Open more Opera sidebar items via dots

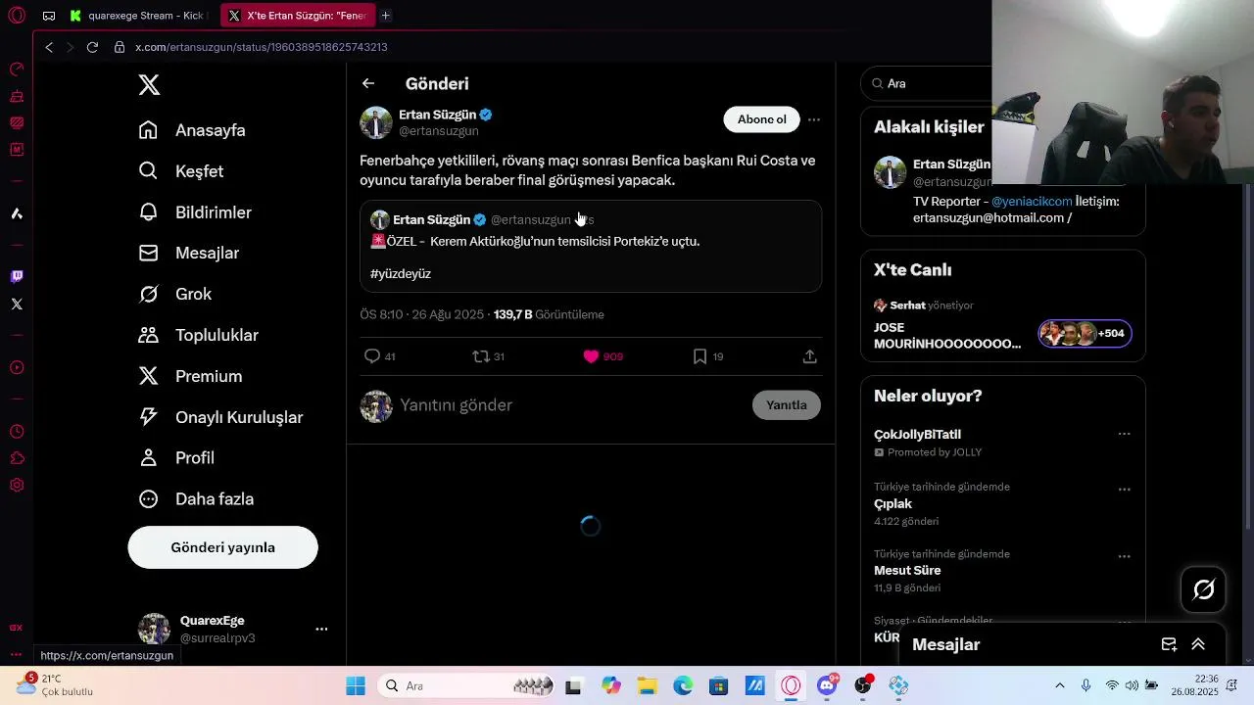click(17, 654)
